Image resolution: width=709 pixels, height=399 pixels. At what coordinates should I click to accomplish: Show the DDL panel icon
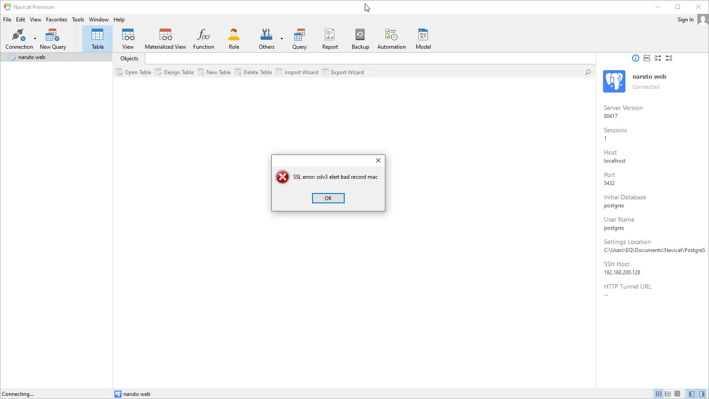647,58
